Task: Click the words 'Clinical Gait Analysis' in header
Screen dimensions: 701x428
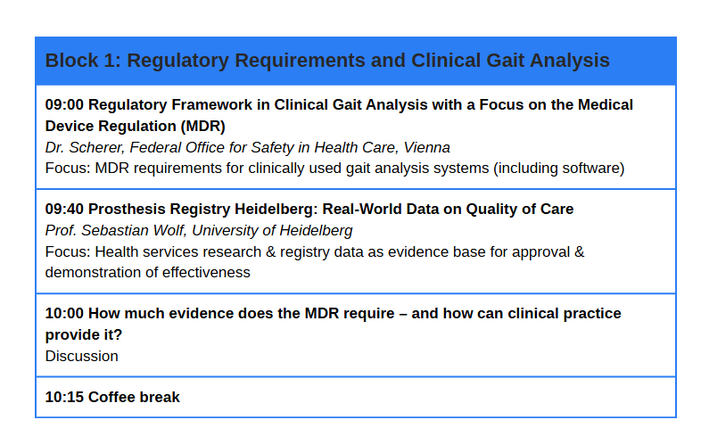Action: click(510, 61)
